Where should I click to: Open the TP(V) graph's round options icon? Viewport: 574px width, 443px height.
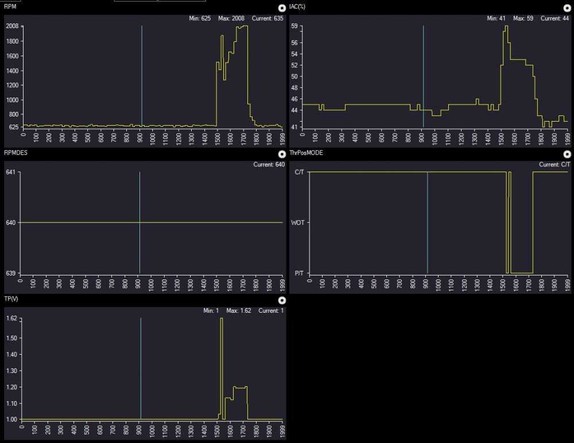(x=281, y=300)
